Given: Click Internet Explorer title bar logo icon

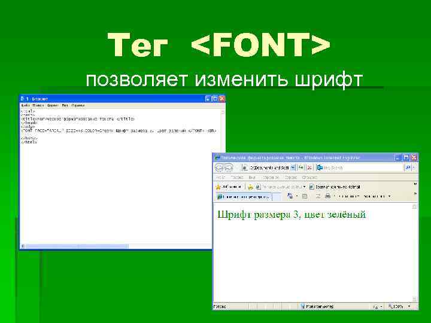Looking at the screenshot, I should point(217,158).
